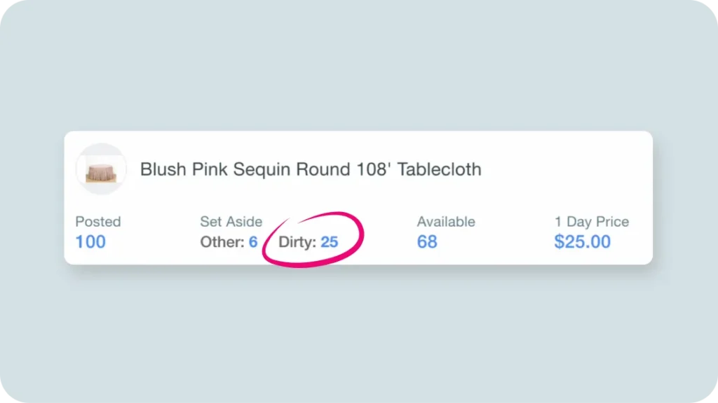This screenshot has height=403, width=718.
Task: Click the circled Dirty count 25
Action: tap(330, 242)
